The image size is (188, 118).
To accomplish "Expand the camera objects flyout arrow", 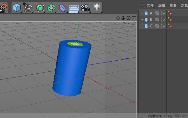I will tap(90, 12).
